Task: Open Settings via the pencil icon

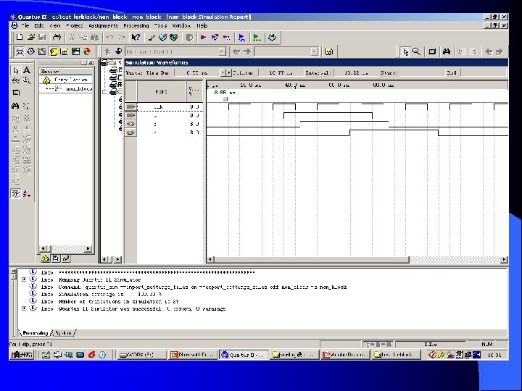Action: pos(152,37)
